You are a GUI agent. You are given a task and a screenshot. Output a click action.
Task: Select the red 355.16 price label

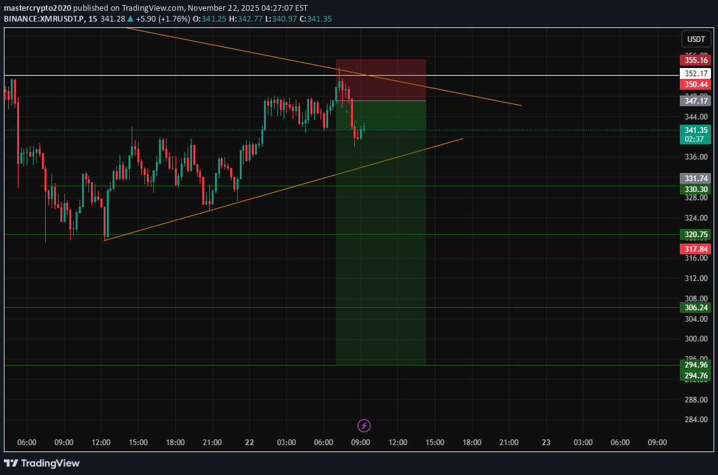click(694, 60)
